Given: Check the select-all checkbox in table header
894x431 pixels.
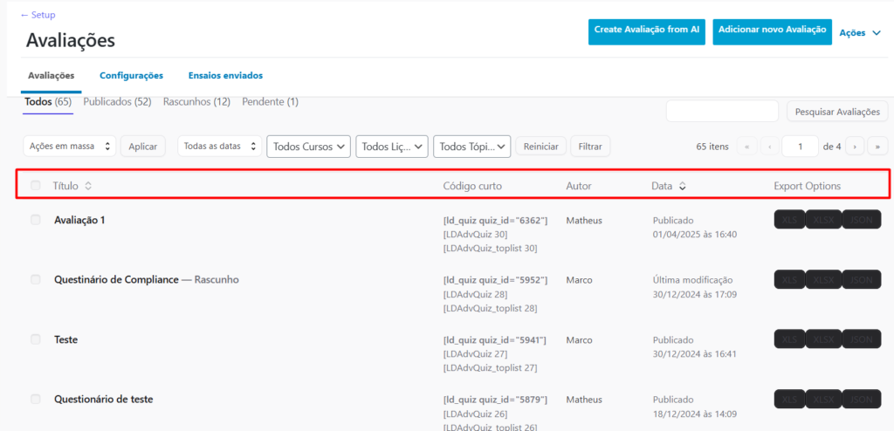Looking at the screenshot, I should [36, 186].
